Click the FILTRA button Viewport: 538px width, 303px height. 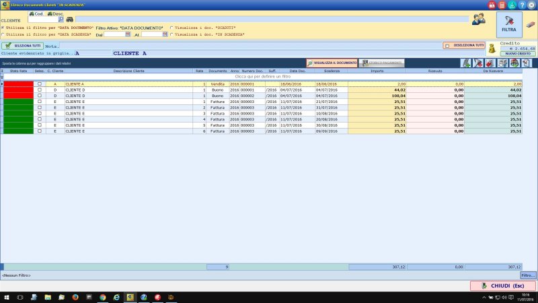pos(509,24)
